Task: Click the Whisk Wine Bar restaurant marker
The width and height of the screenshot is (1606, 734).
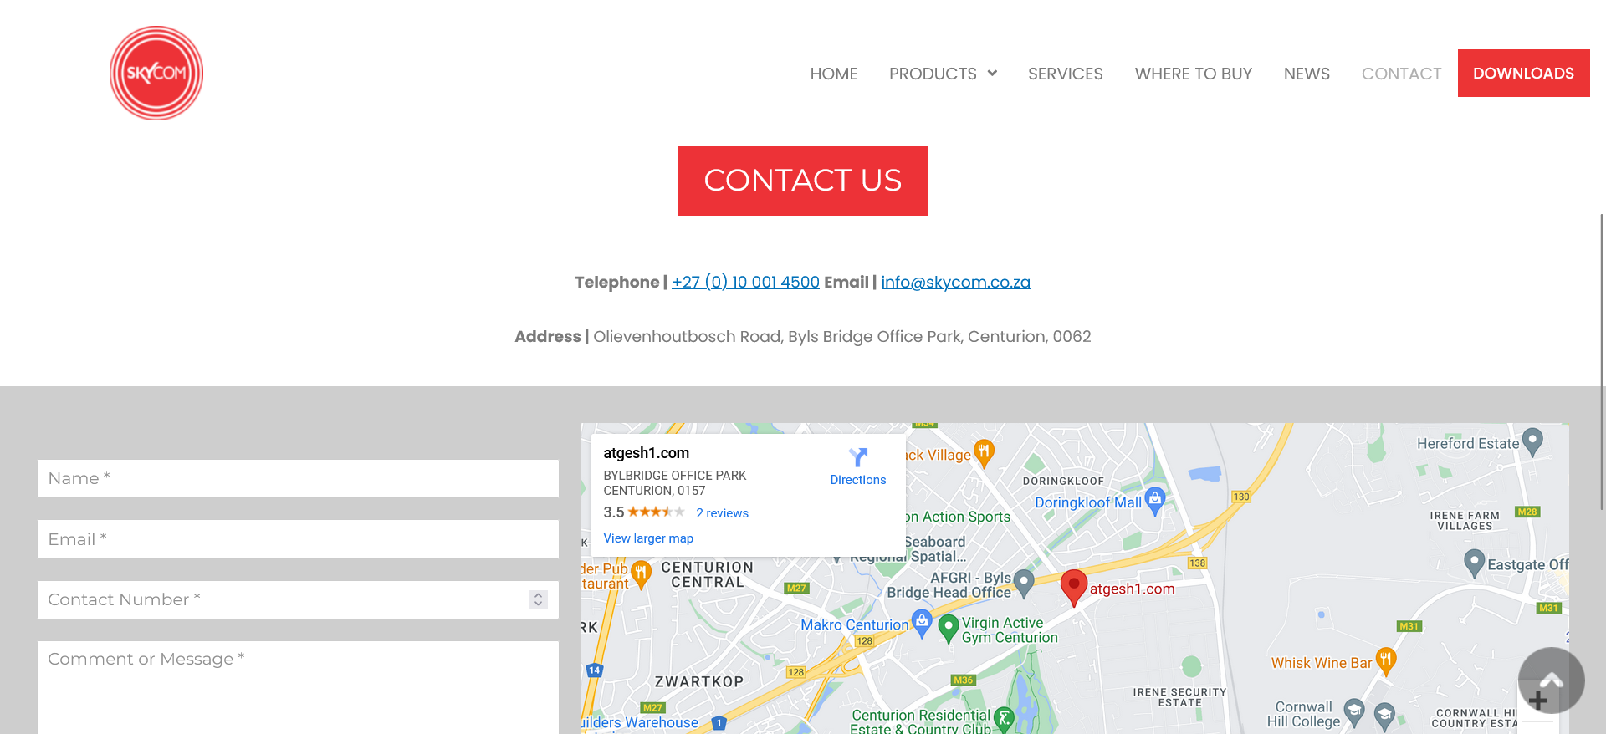Action: pos(1386,660)
